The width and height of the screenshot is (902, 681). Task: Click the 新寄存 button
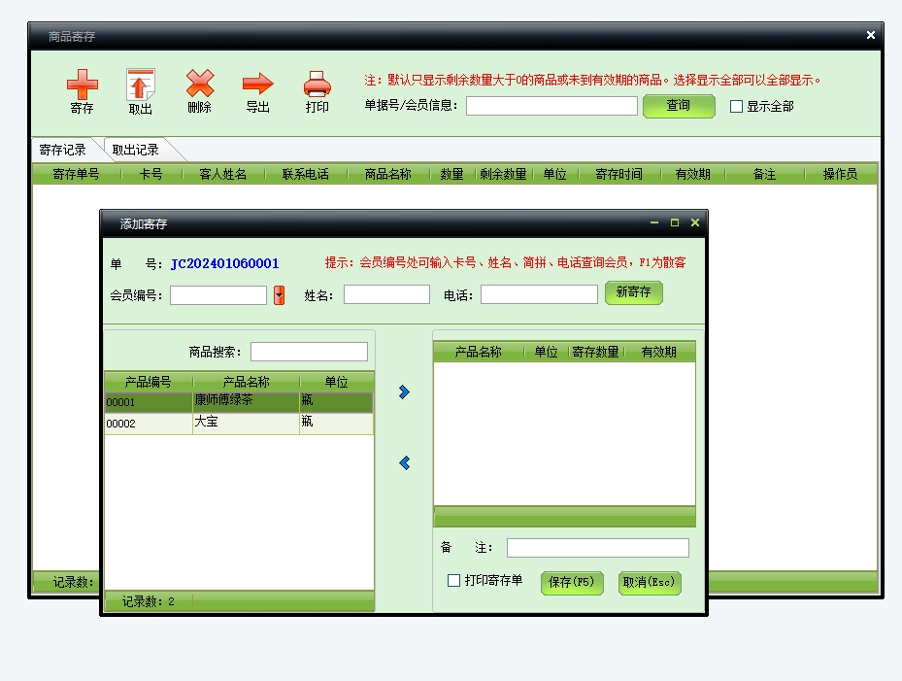(x=633, y=292)
